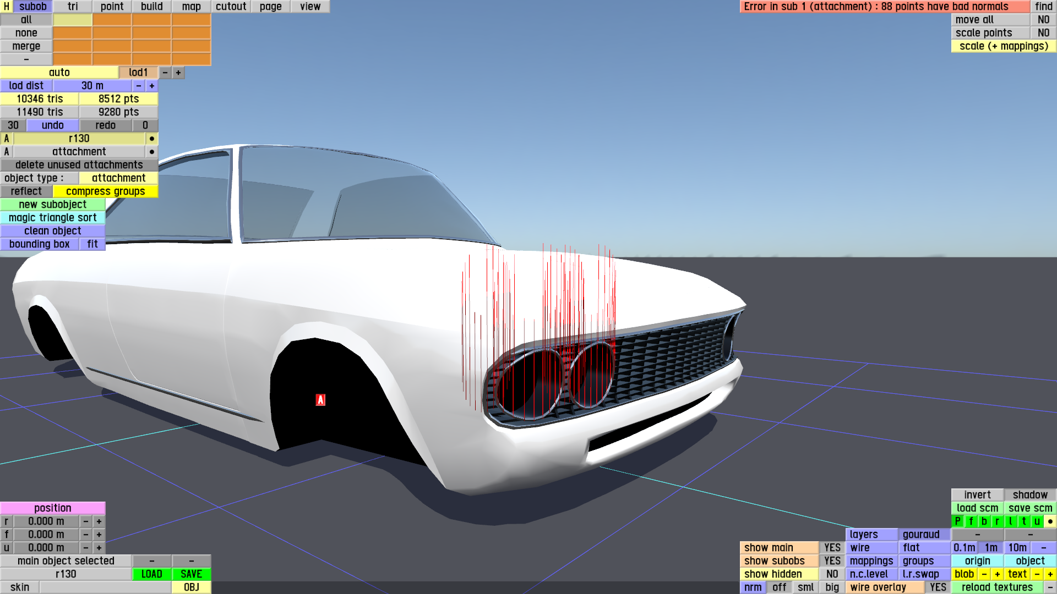Click the green P view preset button
The height and width of the screenshot is (594, 1057).
coord(957,521)
